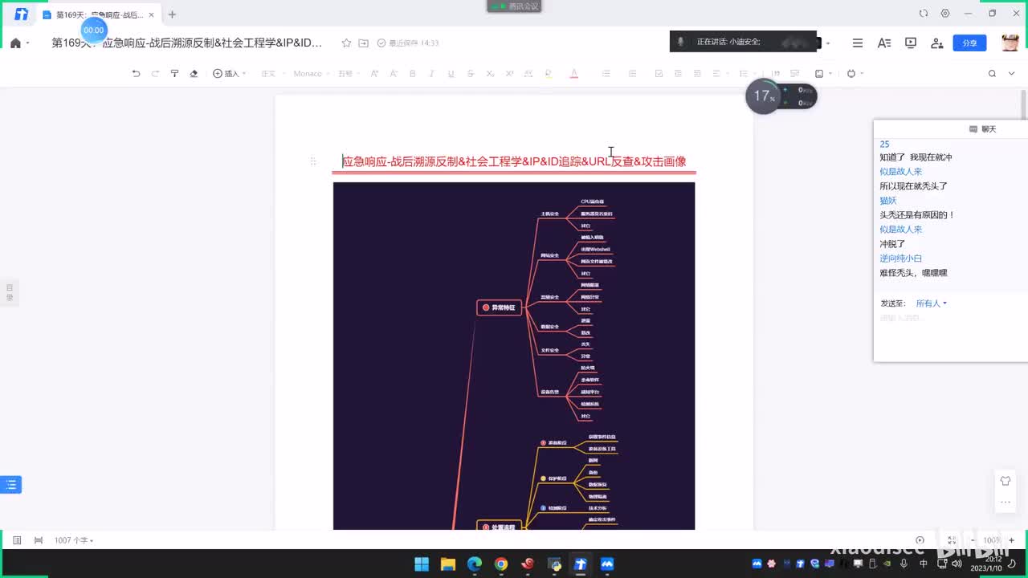Click the page view icon in status bar

pyautogui.click(x=17, y=541)
